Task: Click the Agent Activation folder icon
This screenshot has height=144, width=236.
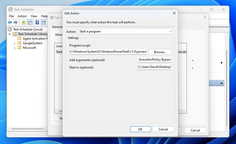Action: click(x=19, y=39)
